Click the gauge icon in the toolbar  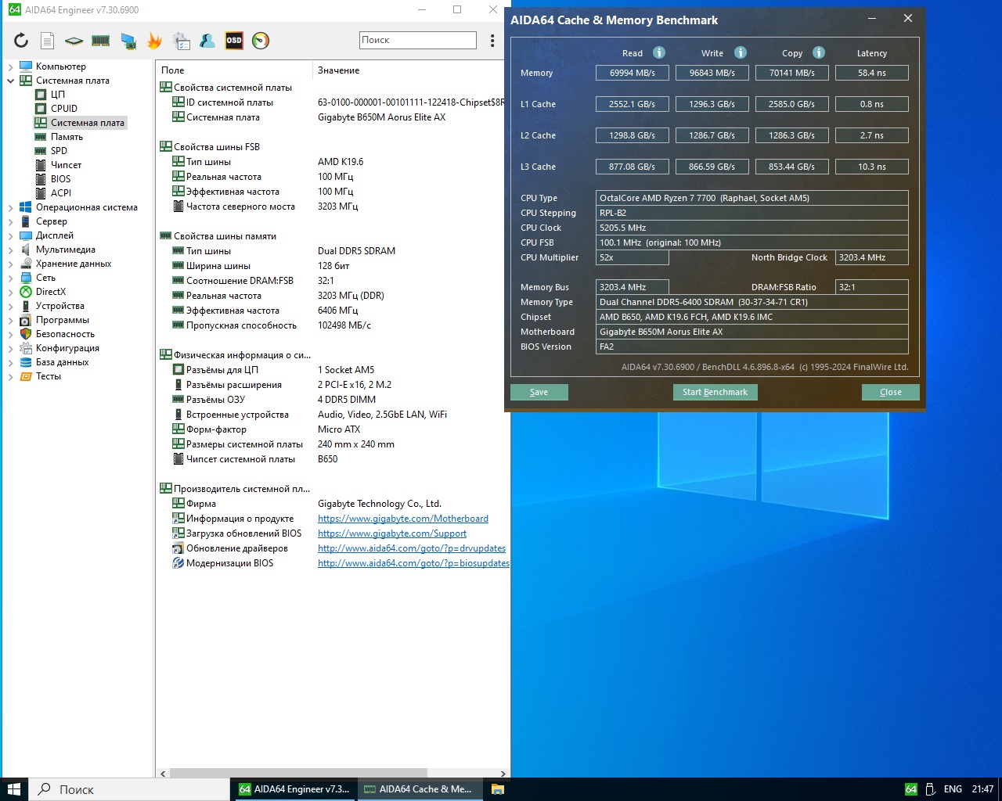261,41
